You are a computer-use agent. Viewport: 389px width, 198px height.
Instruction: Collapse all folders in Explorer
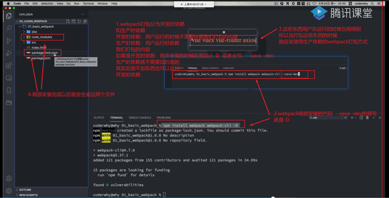[x=85, y=21]
